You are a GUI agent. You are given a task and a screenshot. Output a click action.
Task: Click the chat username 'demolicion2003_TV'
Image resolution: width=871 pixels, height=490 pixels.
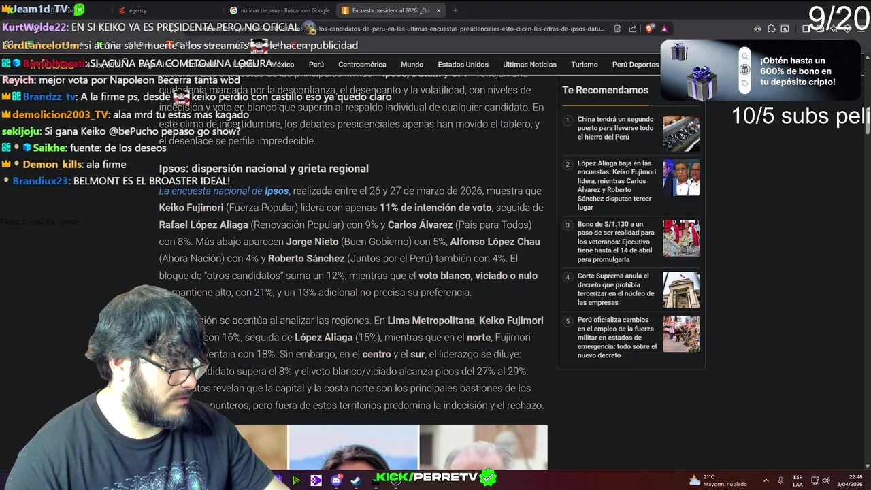pos(60,115)
